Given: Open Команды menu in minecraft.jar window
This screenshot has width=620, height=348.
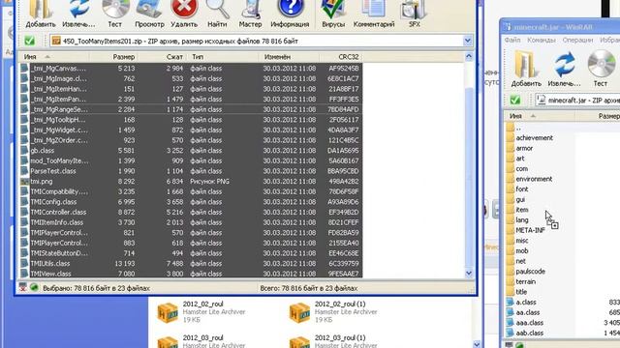Looking at the screenshot, I should click(541, 41).
